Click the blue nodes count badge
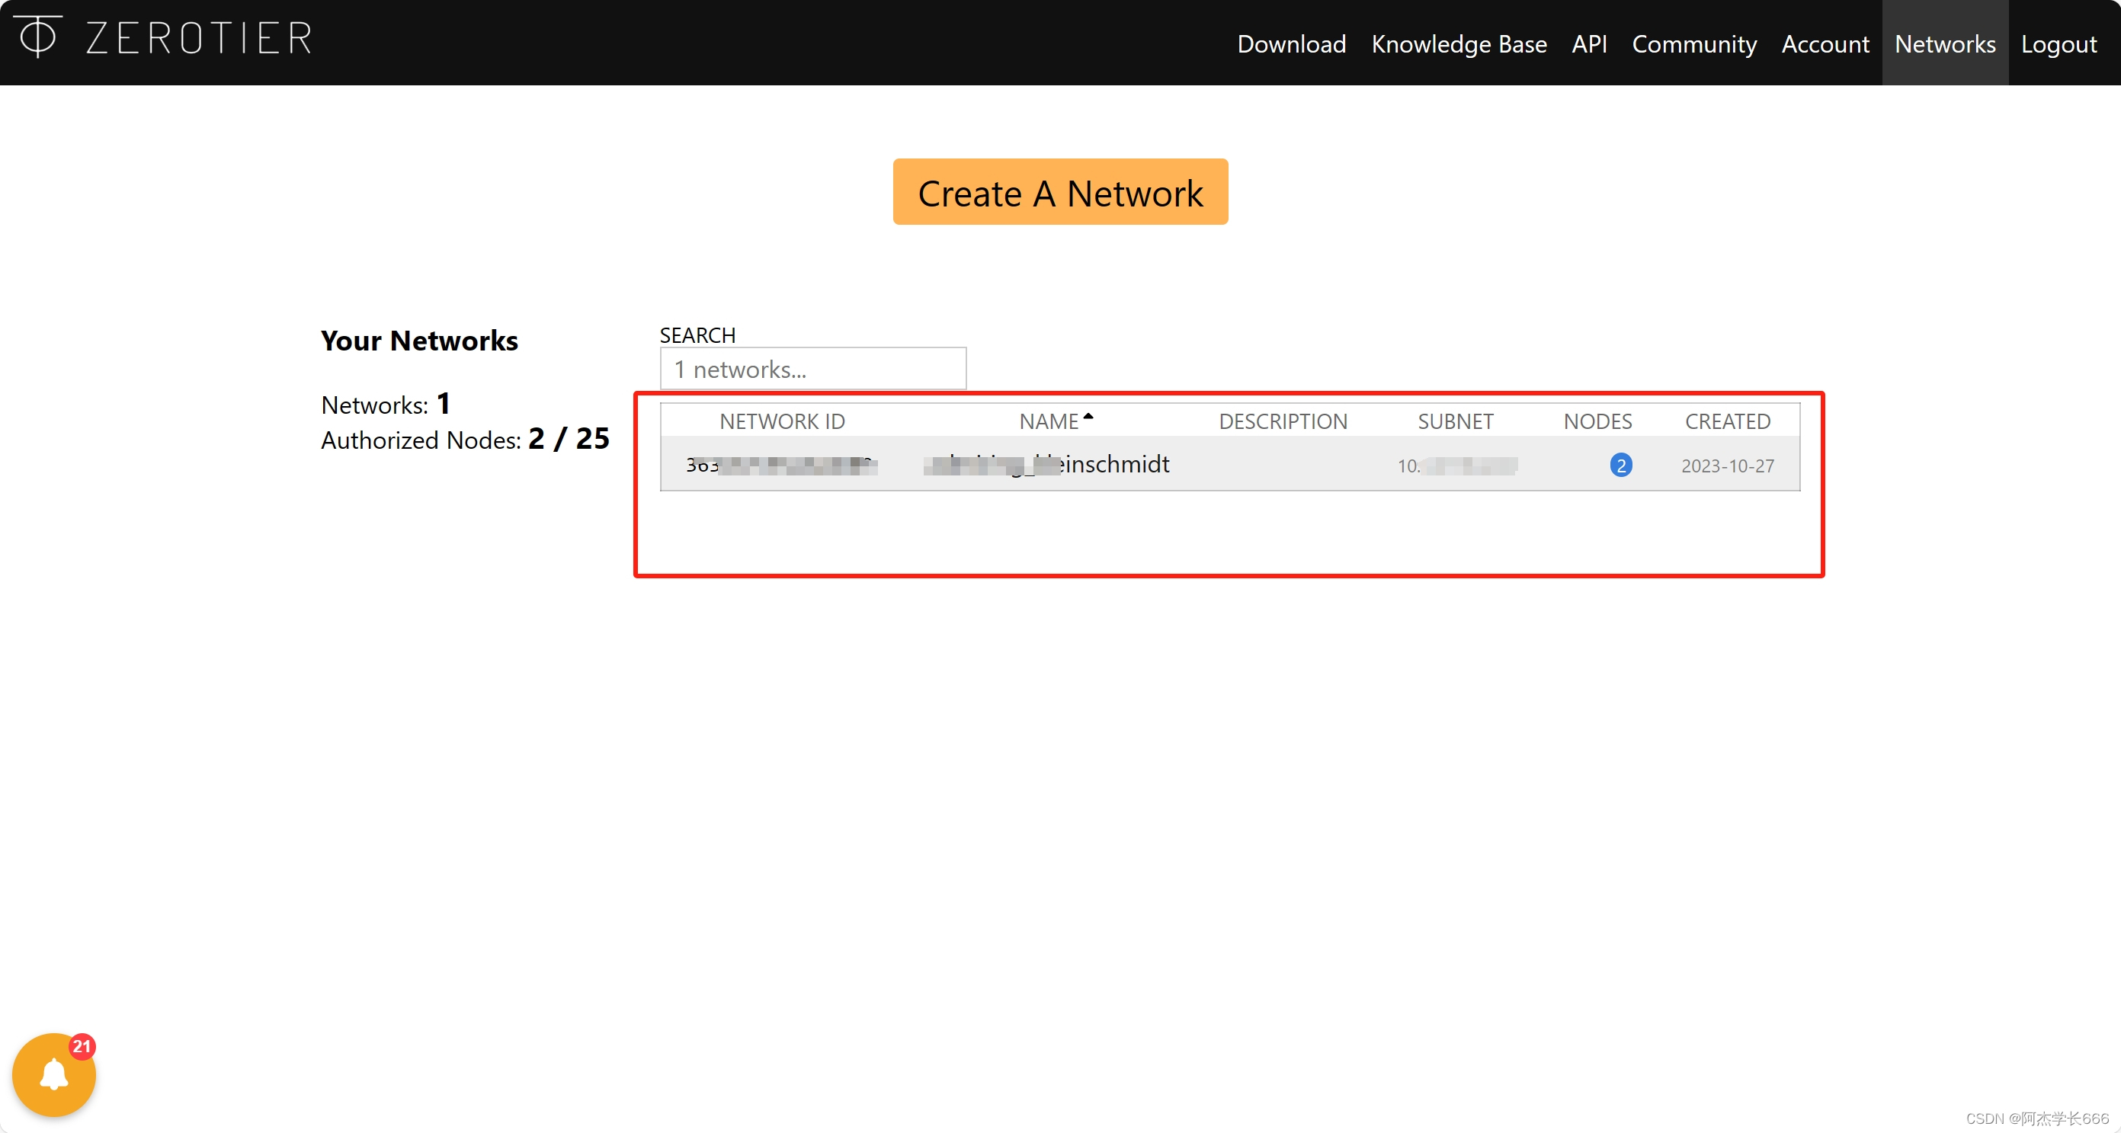The height and width of the screenshot is (1133, 2121). 1620,466
